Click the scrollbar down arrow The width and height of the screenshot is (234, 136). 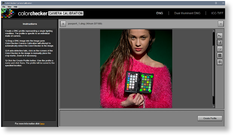[x=214, y=107]
